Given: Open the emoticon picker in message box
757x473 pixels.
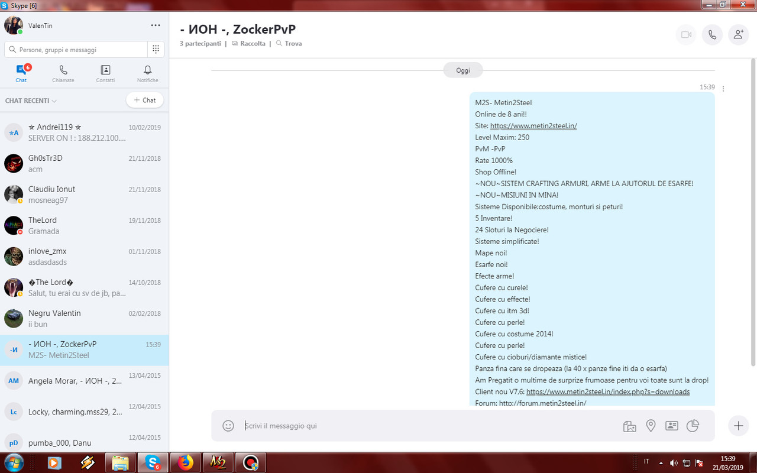Looking at the screenshot, I should click(x=228, y=426).
